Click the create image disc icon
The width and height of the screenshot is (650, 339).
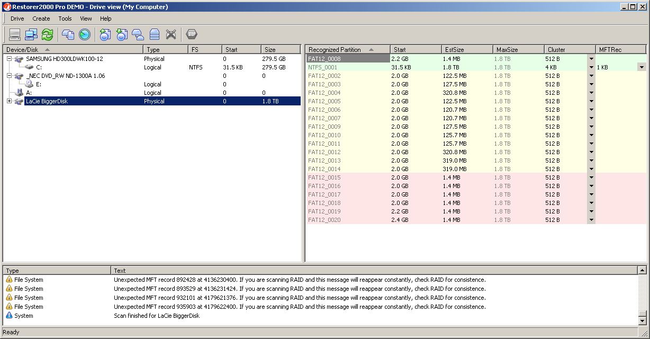(x=105, y=34)
